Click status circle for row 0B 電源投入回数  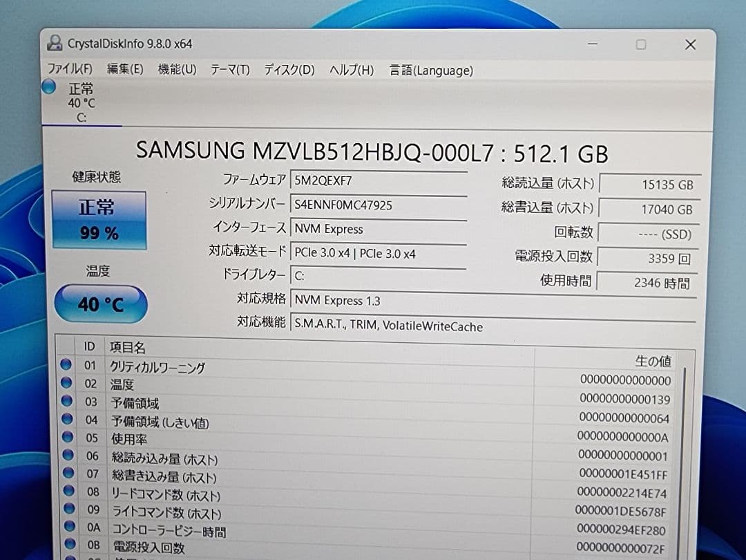point(70,543)
